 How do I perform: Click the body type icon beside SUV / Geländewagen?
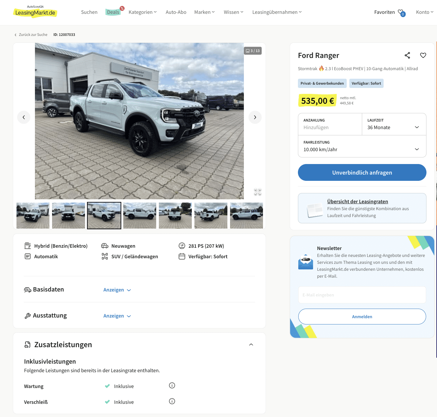[x=105, y=256]
